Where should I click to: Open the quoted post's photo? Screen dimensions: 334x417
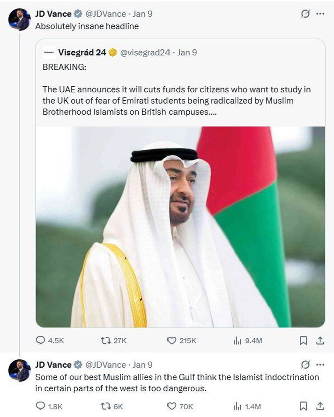pos(180,227)
